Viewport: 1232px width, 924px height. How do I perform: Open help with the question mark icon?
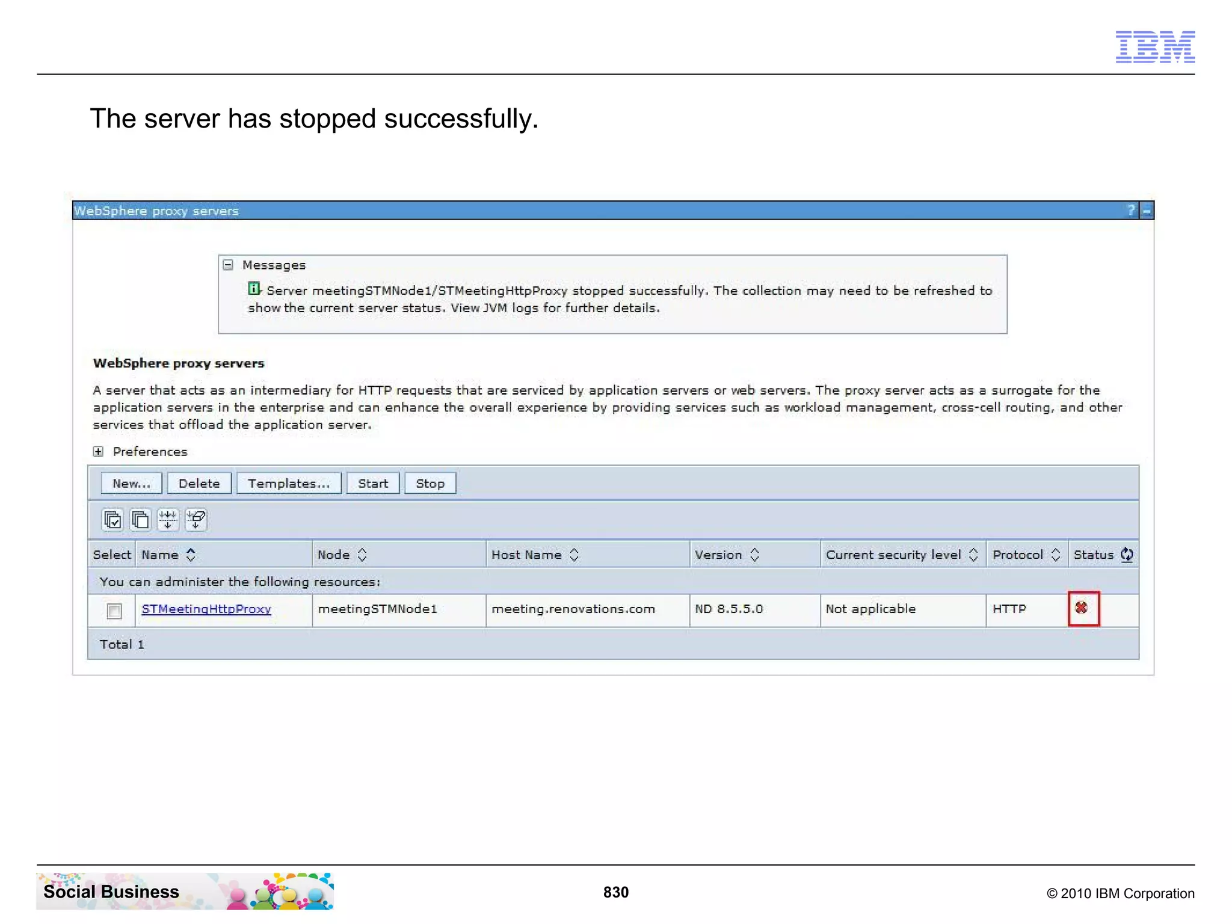point(1131,211)
